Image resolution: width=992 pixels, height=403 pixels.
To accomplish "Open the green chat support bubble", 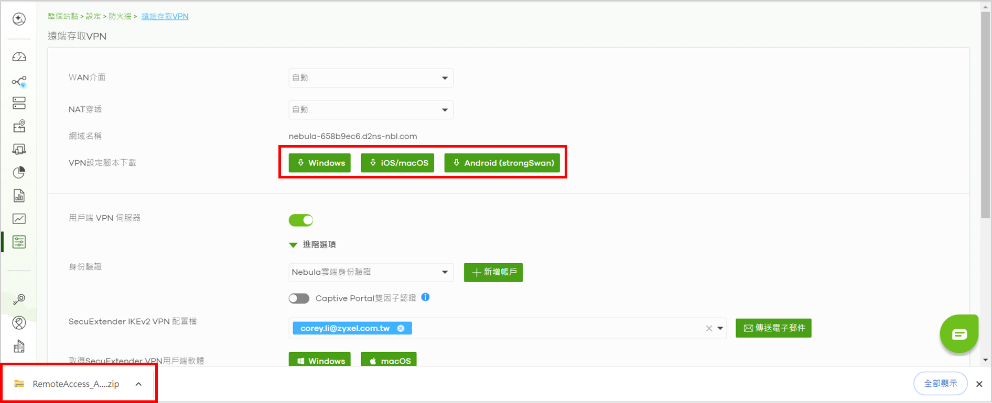I will point(959,334).
